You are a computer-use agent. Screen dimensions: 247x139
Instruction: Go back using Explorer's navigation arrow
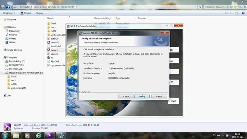click(3, 7)
